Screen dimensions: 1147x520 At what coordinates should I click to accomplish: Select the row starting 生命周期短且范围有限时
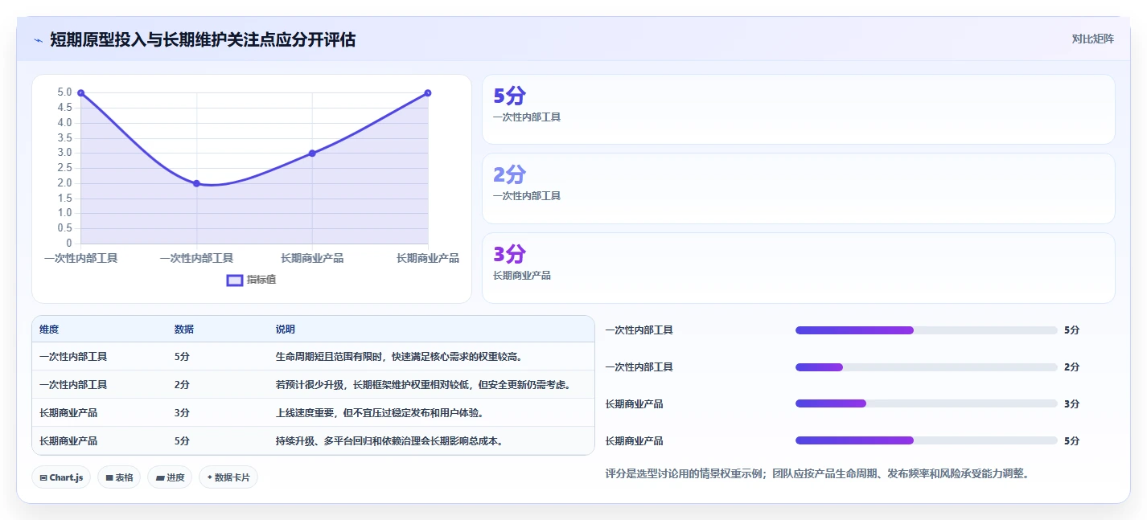pyautogui.click(x=313, y=357)
